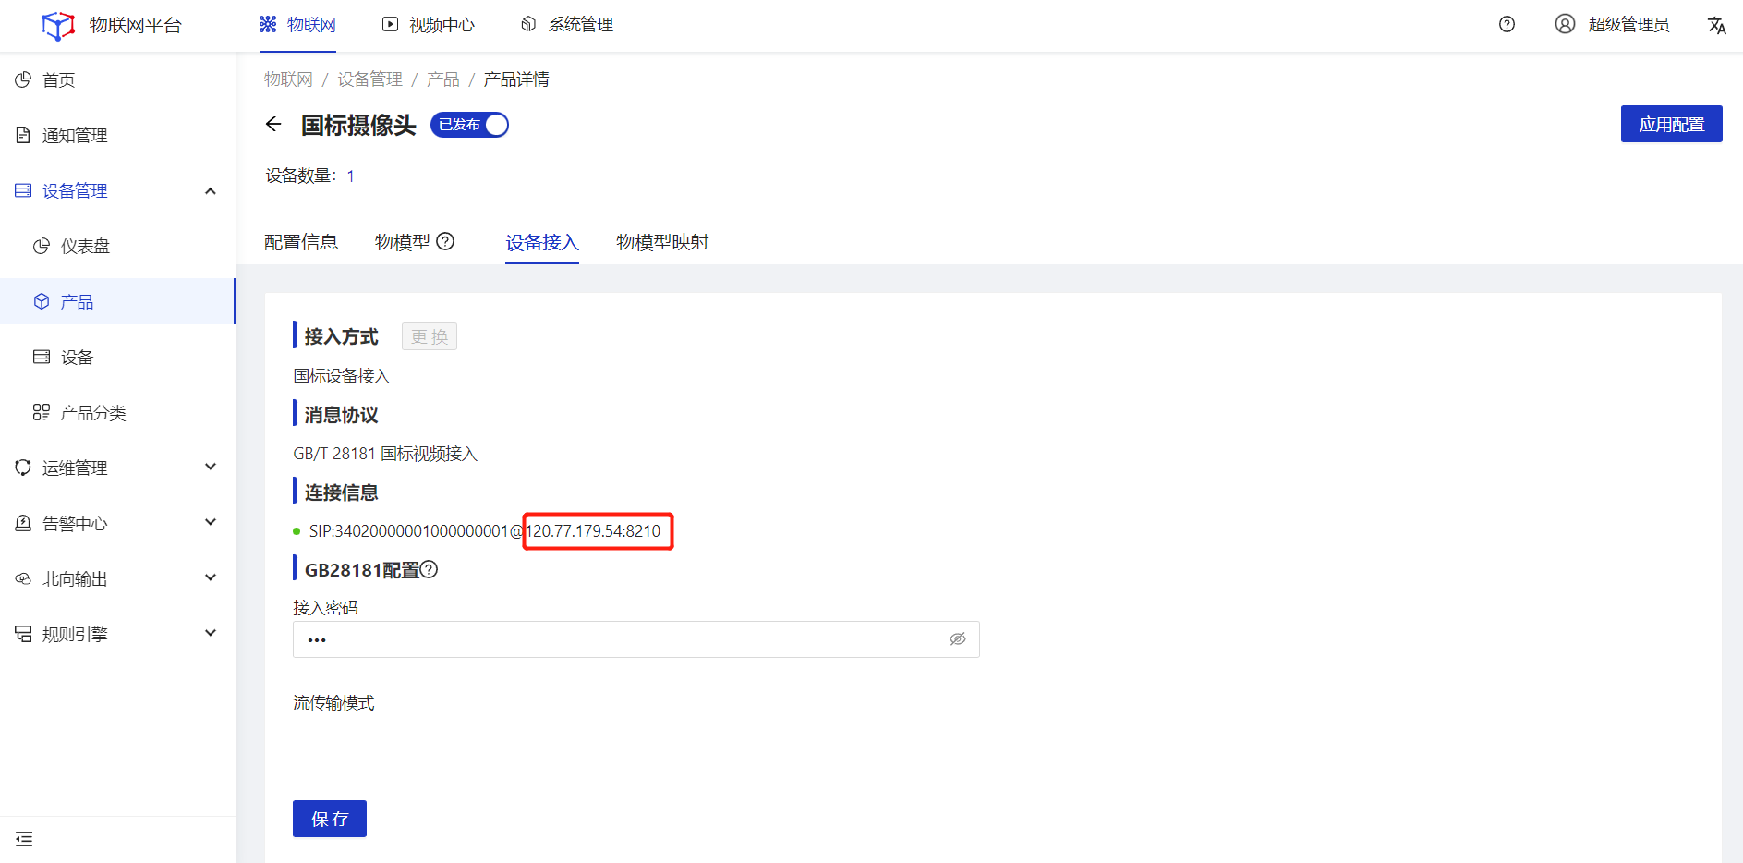This screenshot has height=863, width=1743.
Task: Collapse the sidebar using bottom menu icon
Action: click(24, 839)
